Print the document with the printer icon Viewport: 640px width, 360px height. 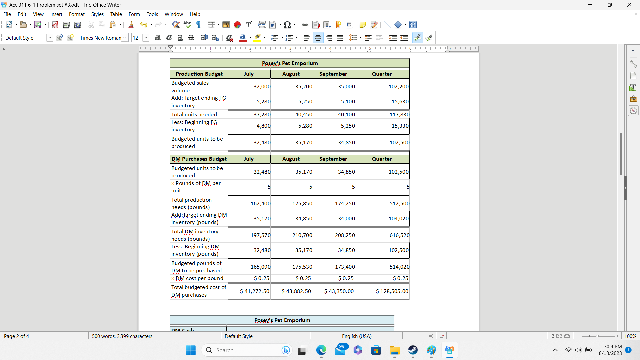tap(66, 25)
